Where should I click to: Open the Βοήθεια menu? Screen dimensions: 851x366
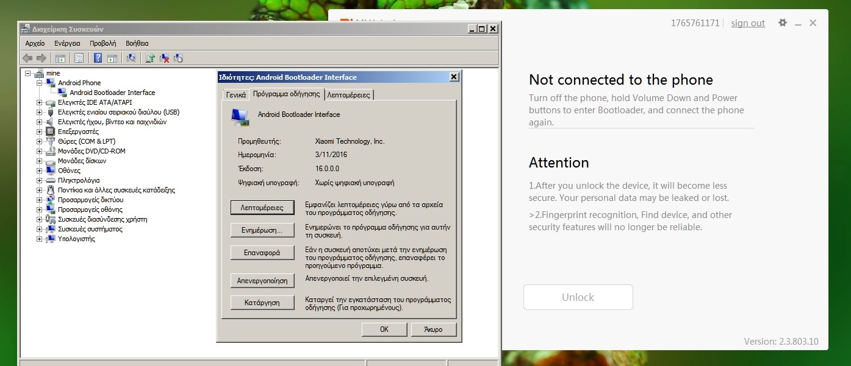pos(137,43)
